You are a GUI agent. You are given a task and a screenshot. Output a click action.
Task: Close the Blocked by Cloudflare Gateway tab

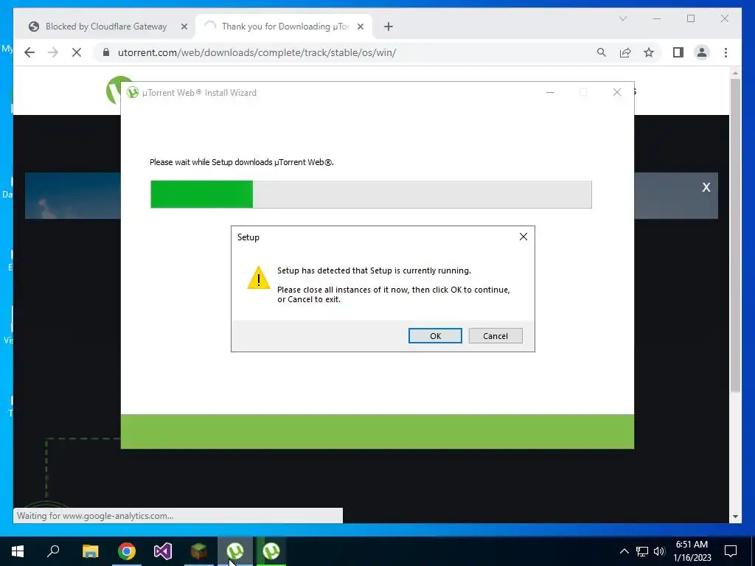[184, 27]
